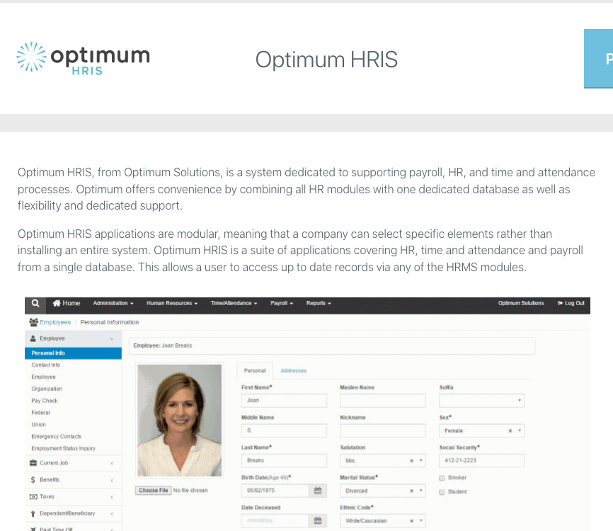
Task: Clear the Ethnic Code value with its X
Action: pos(412,521)
